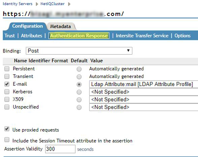Set Kerberos as default via radio button
The width and height of the screenshot is (198, 157).
79,92
